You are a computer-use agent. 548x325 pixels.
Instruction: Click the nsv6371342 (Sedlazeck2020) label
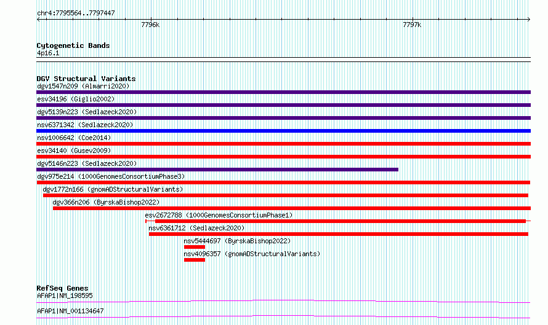click(85, 125)
